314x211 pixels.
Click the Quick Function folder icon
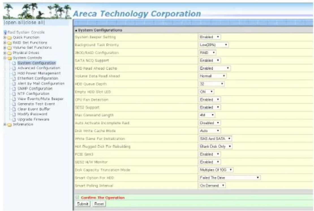9,37
